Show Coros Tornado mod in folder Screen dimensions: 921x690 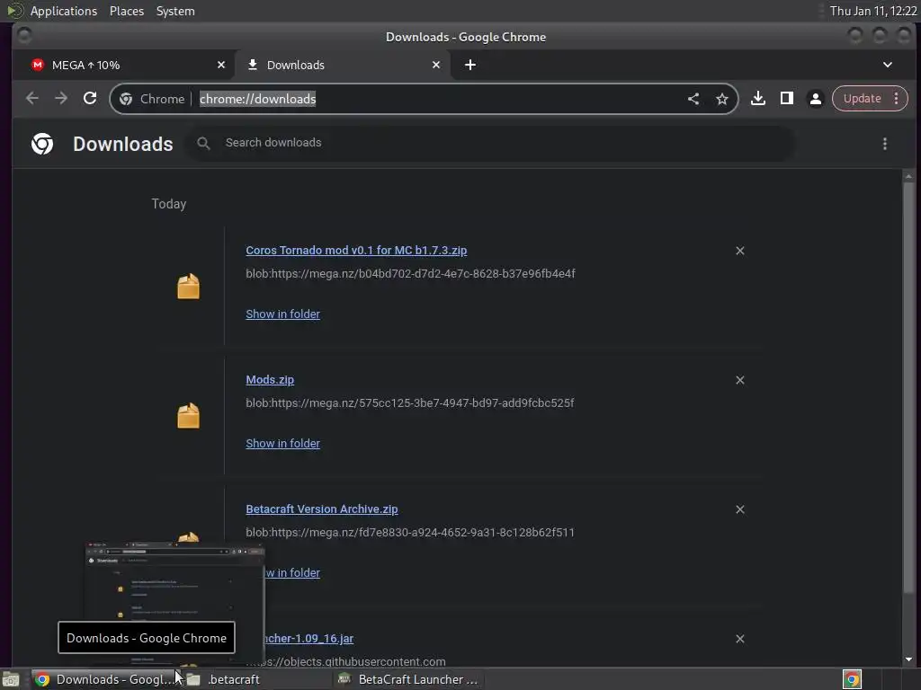pos(282,314)
